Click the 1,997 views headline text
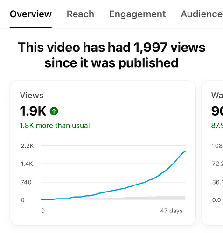This screenshot has height=233, width=223. point(111,55)
